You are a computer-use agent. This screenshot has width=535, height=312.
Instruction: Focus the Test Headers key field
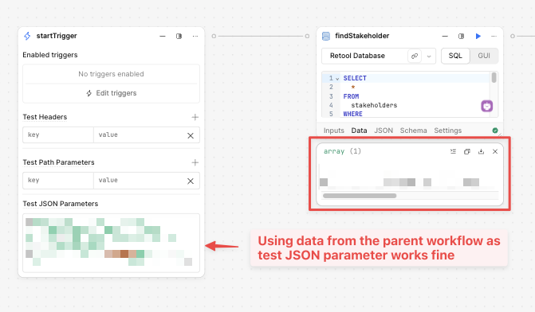pos(58,135)
